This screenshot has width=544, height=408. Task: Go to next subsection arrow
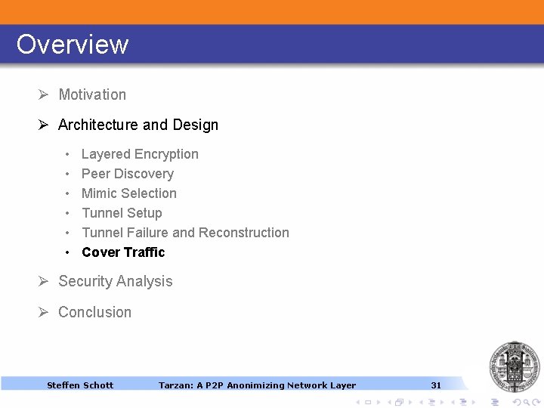[442, 402]
